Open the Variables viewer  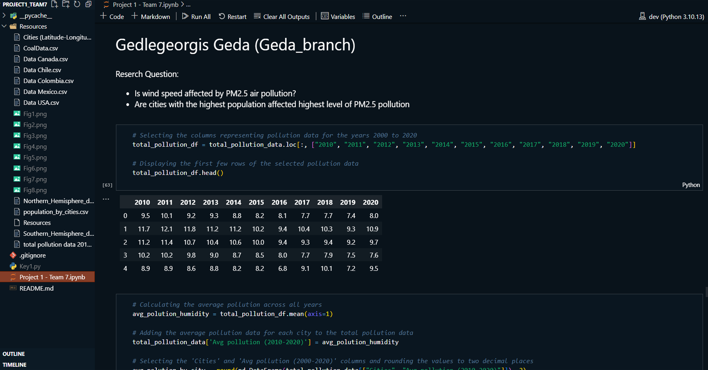[338, 17]
